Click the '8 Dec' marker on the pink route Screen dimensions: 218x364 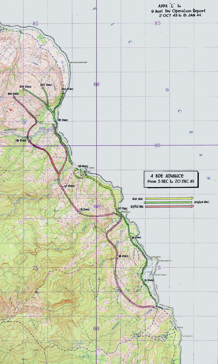(124, 256)
